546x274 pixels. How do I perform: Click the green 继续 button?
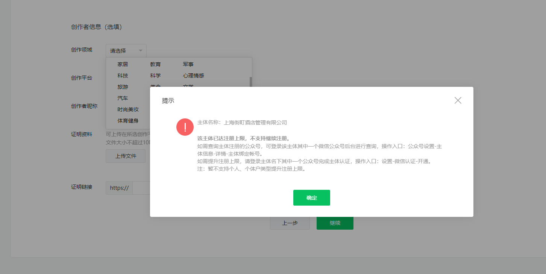click(335, 223)
